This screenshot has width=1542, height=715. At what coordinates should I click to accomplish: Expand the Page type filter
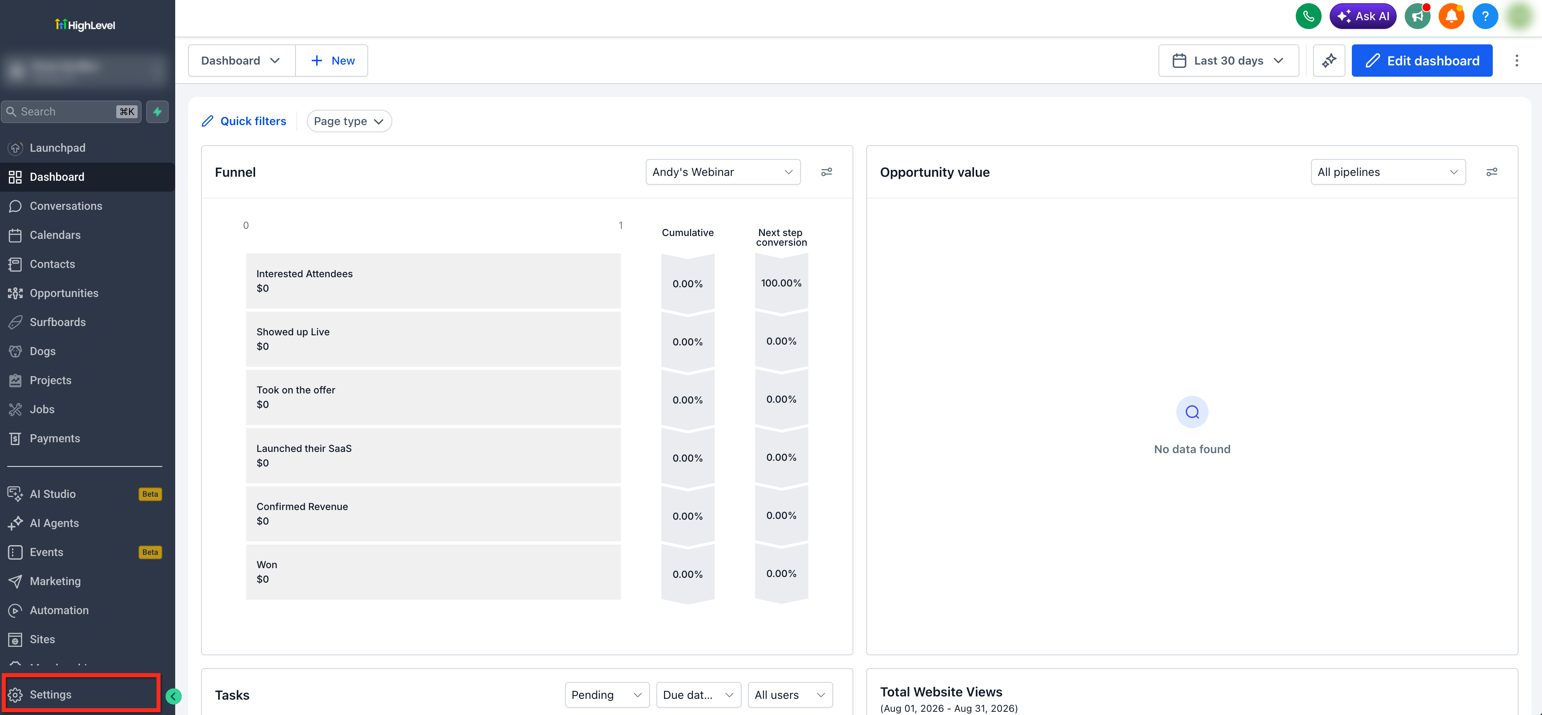(349, 121)
